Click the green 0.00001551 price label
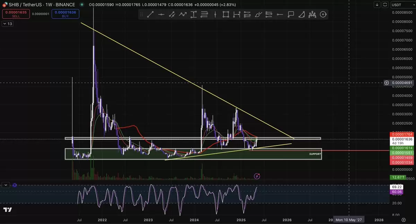The image size is (416, 224). pyautogui.click(x=403, y=153)
